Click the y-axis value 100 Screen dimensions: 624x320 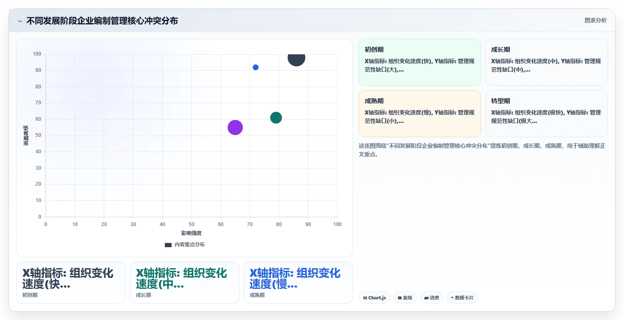pos(37,54)
